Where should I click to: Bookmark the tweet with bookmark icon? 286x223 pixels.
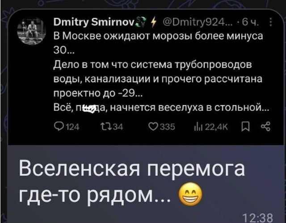[245, 127]
